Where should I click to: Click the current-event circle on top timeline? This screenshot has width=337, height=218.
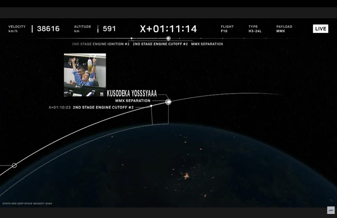(x=168, y=38)
